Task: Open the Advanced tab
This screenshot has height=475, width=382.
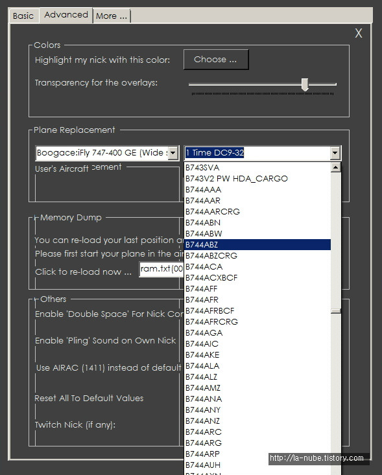Action: click(x=66, y=15)
